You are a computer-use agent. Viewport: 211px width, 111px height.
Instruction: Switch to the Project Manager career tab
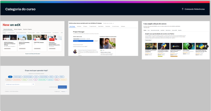point(72,26)
